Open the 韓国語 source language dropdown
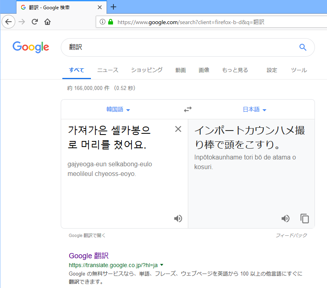Image resolution: width=327 pixels, height=288 pixels. pos(118,110)
